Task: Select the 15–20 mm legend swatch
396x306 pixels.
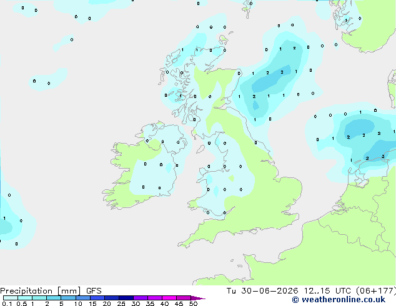Action: point(97,298)
